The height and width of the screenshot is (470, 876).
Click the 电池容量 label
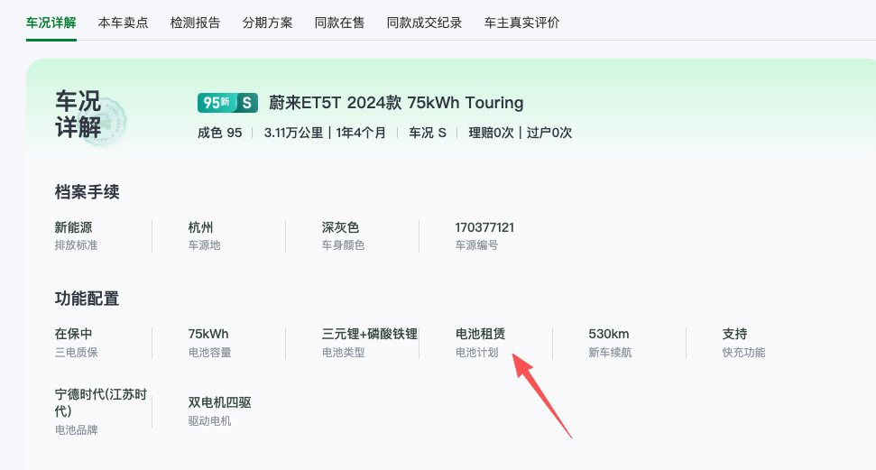coord(209,353)
